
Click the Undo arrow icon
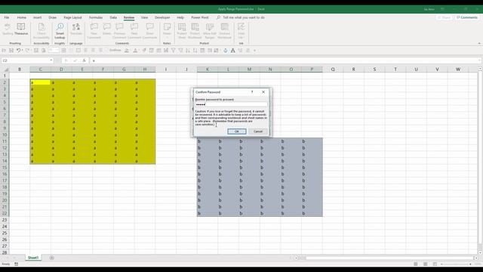[18, 51]
